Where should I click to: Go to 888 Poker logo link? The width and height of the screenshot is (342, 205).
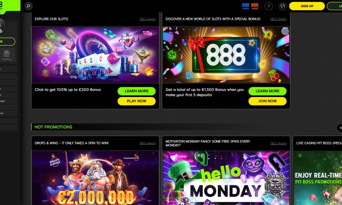click(x=246, y=6)
